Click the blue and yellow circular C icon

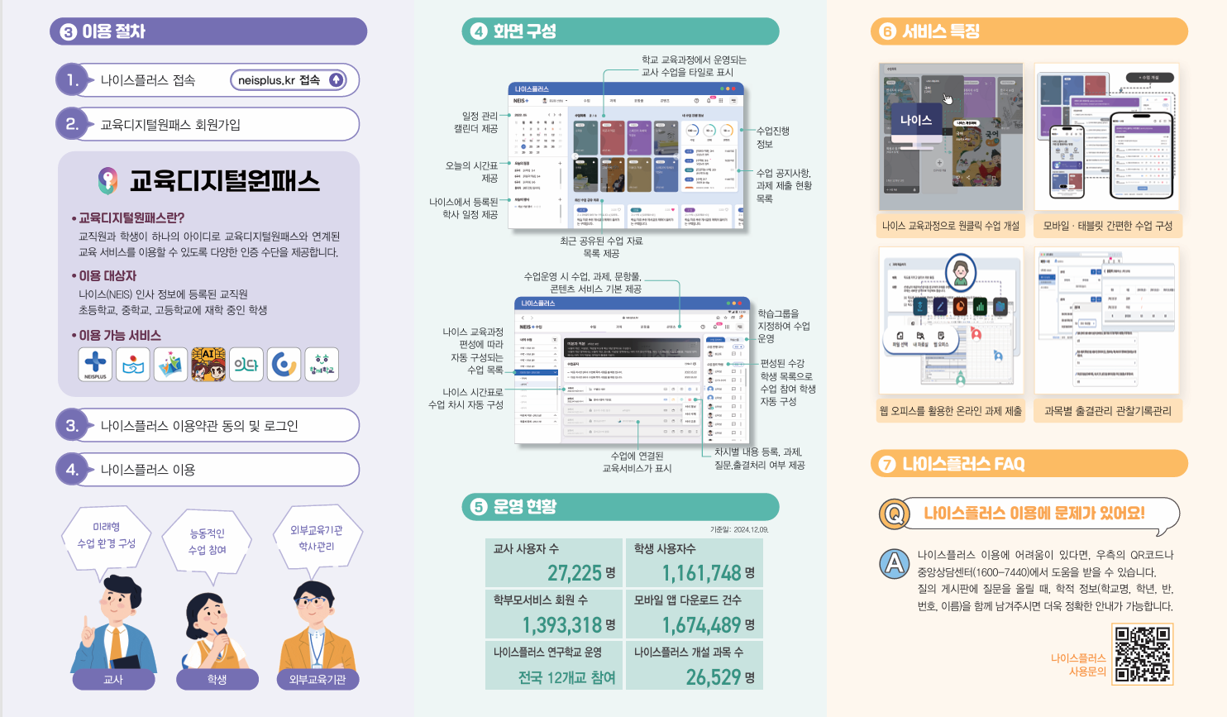pyautogui.click(x=284, y=364)
